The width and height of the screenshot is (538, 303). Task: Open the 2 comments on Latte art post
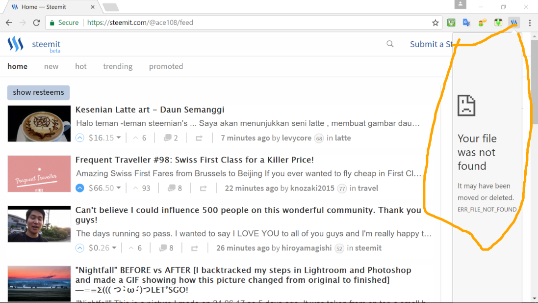click(x=171, y=138)
